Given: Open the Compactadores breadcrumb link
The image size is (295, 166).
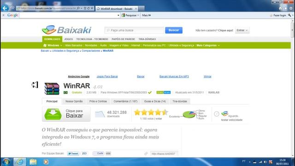Looking at the screenshot, I should tap(91, 51).
